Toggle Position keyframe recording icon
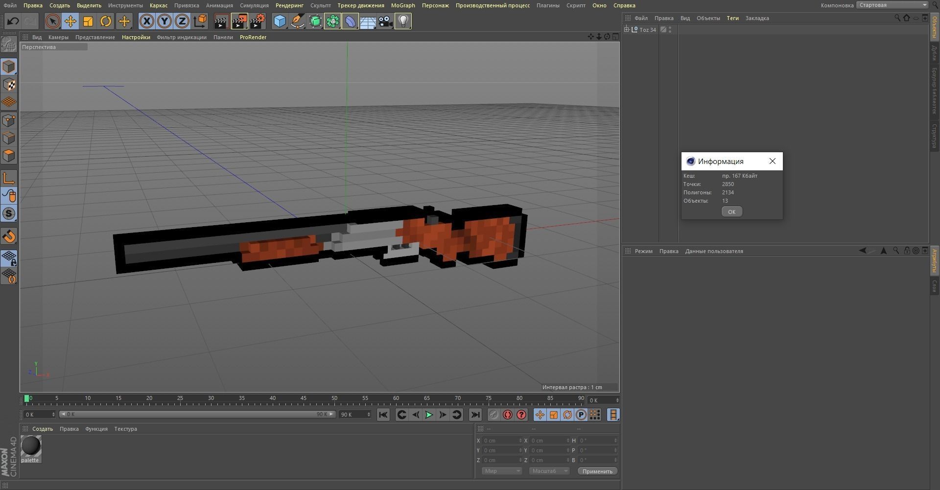Screen dimensions: 940x490 point(540,415)
